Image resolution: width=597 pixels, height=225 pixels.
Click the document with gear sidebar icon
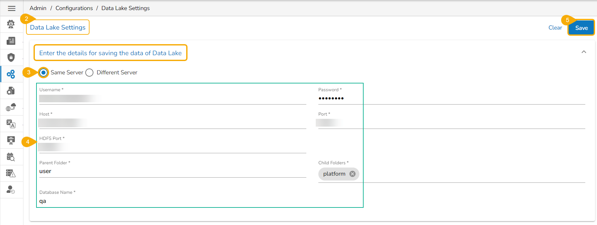tap(11, 91)
